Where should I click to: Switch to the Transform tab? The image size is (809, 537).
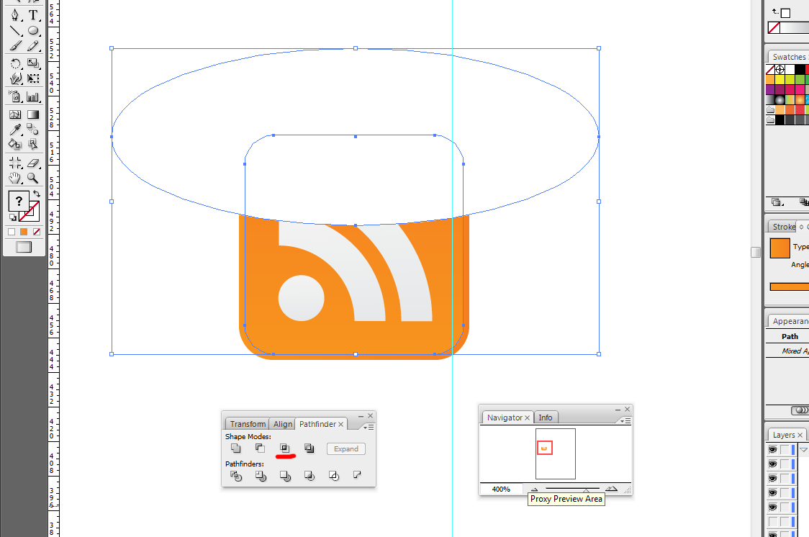tap(248, 424)
